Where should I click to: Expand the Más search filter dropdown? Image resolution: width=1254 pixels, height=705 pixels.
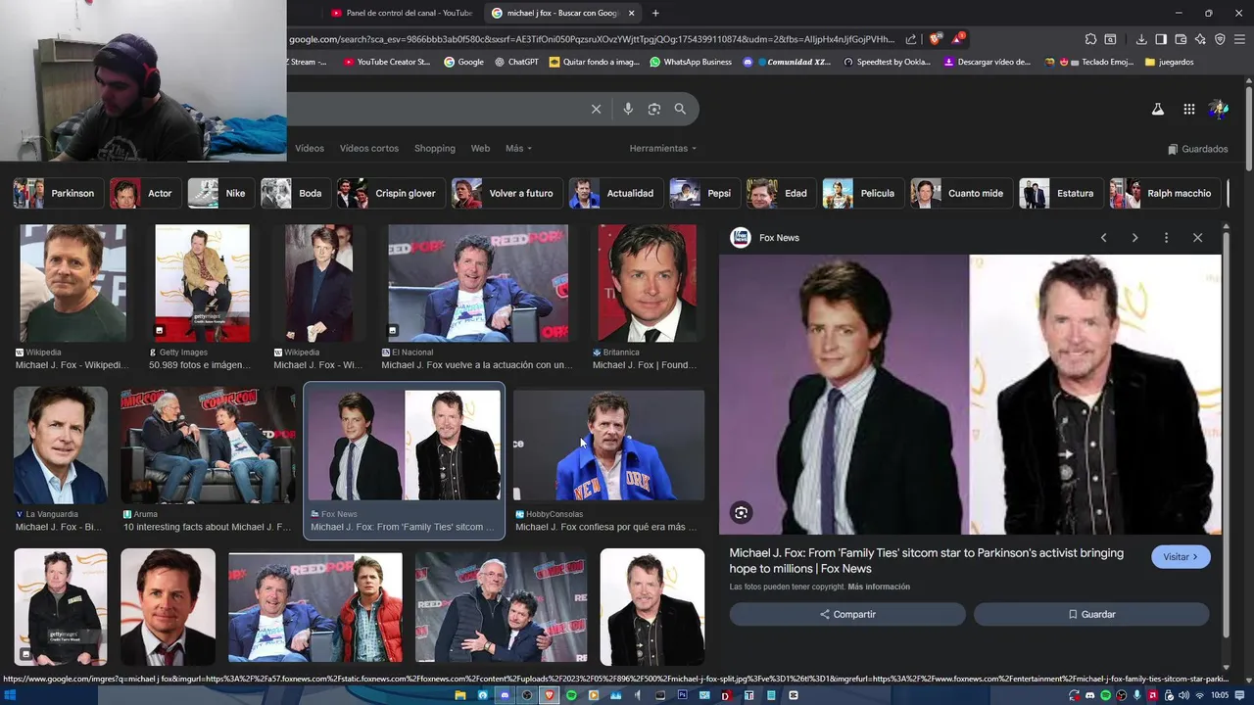(x=518, y=148)
